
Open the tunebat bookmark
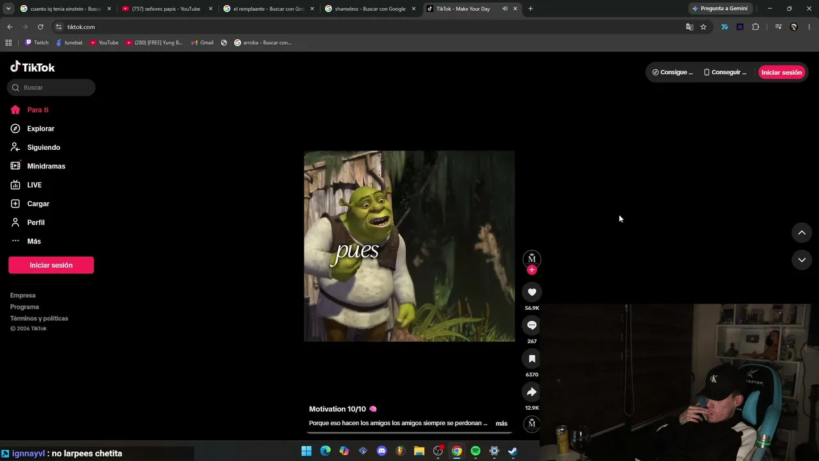click(69, 43)
